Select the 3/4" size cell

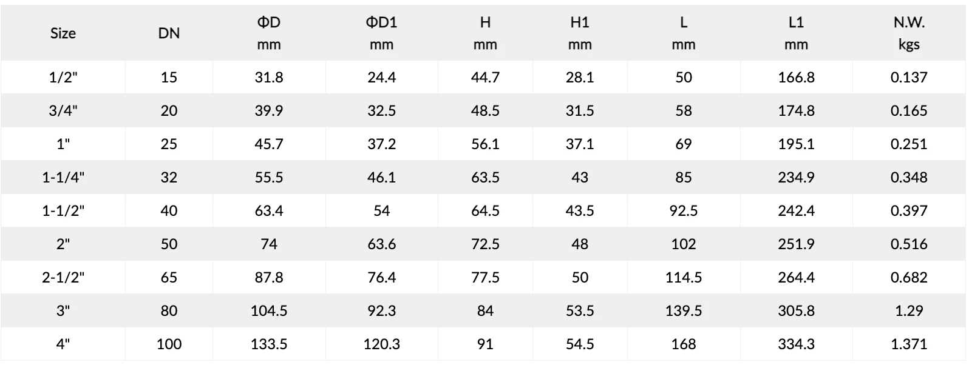point(63,111)
